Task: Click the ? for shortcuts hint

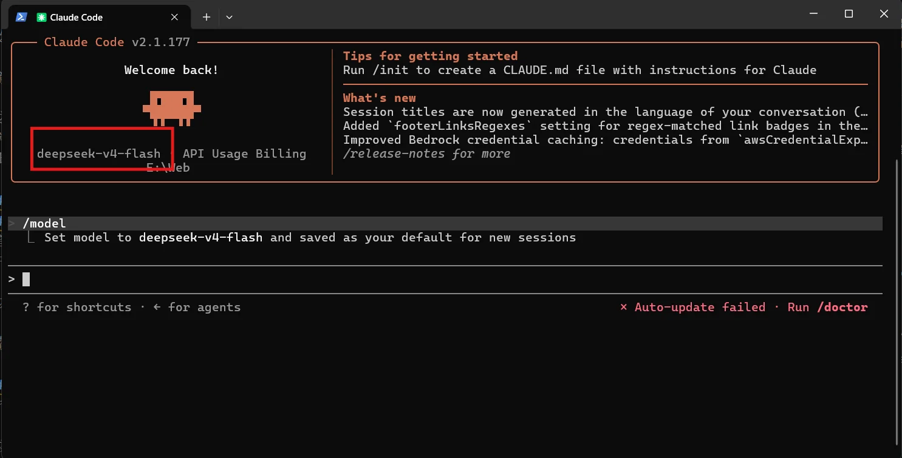Action: pyautogui.click(x=77, y=307)
